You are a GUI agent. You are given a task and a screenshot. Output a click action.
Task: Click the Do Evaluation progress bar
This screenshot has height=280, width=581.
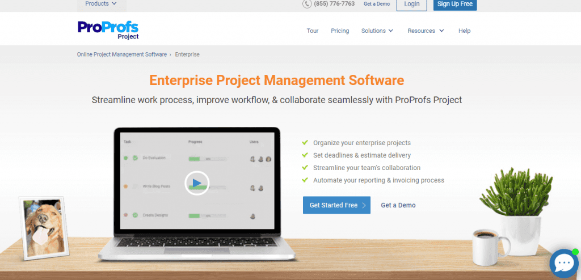click(x=208, y=159)
